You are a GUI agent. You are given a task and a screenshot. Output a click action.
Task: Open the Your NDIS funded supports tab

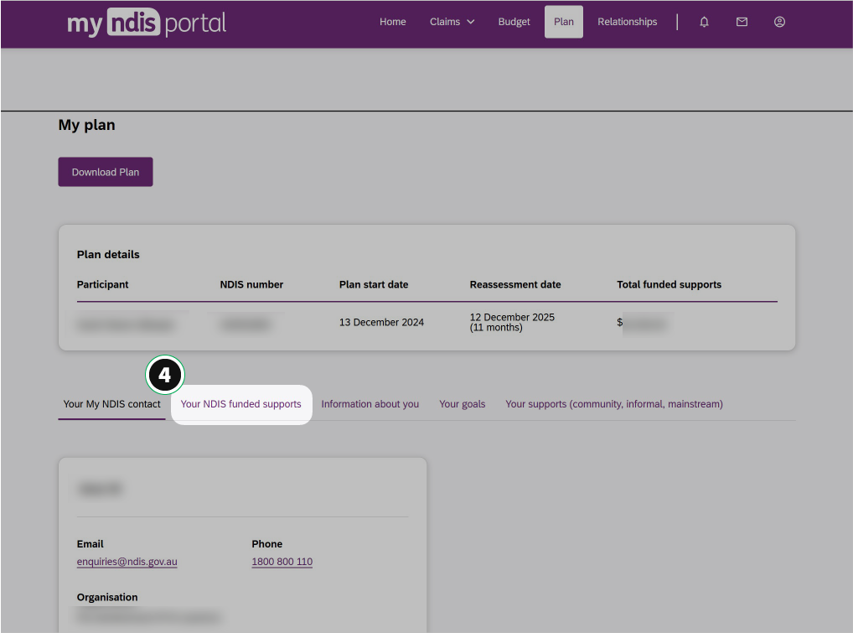(240, 404)
